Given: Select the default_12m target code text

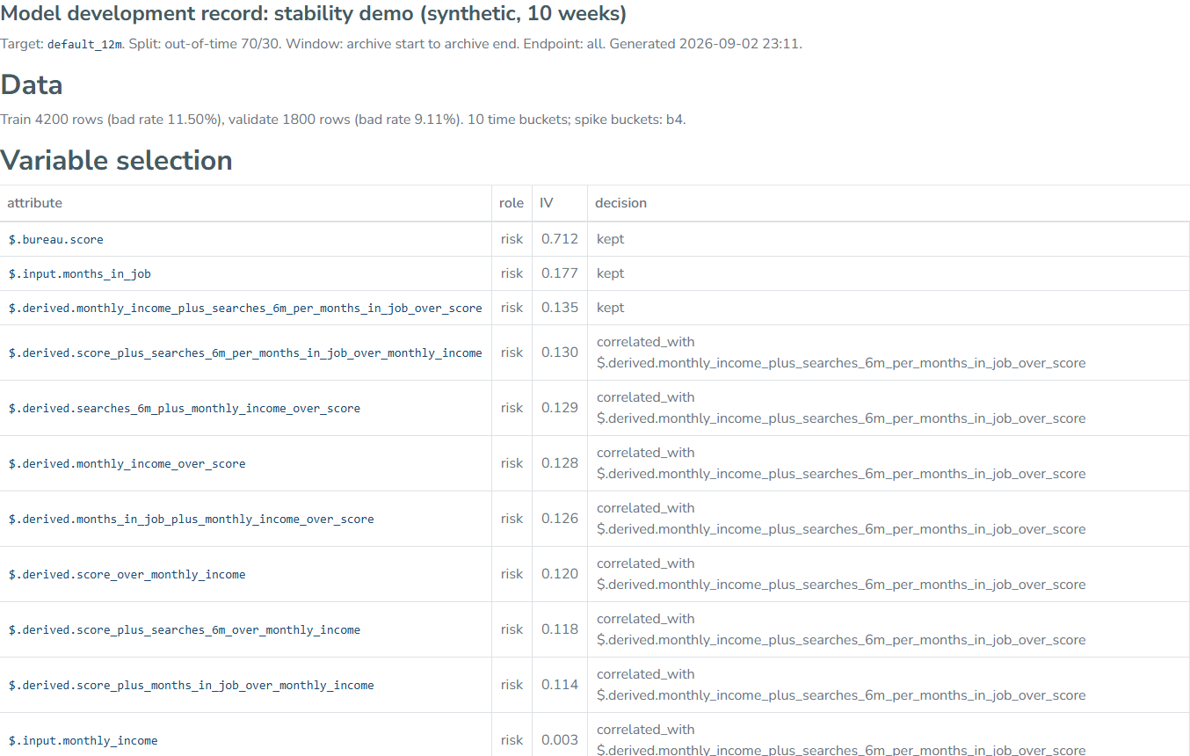Looking at the screenshot, I should point(84,44).
